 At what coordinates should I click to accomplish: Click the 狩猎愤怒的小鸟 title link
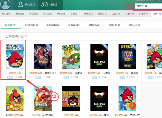tap(14, 115)
